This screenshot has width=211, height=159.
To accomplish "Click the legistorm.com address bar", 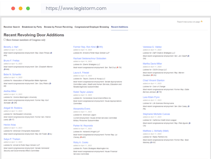I will 100,8.
